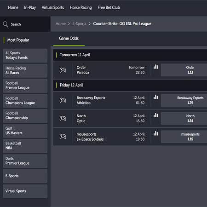Viewport: 207px width, 207px height.
Task: Focus the Search field
Action: (x=25, y=24)
